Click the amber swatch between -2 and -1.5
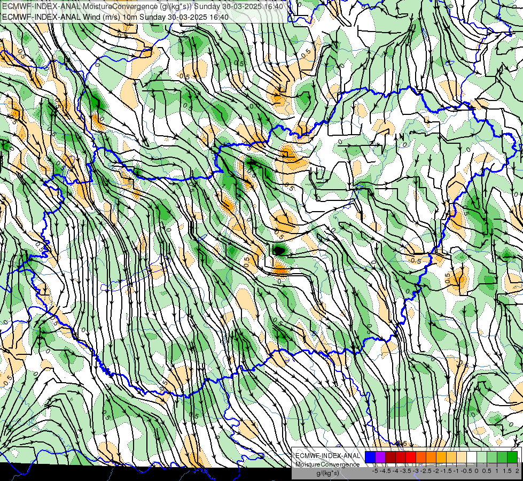Viewport: 523px width, 481px height. point(441,457)
